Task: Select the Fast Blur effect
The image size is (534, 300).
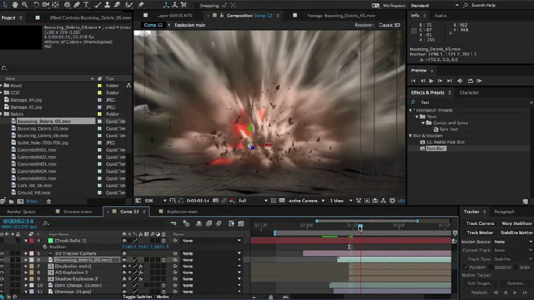Action: pyautogui.click(x=435, y=148)
